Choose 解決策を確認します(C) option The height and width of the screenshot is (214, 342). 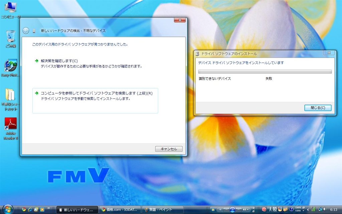[x=95, y=63]
